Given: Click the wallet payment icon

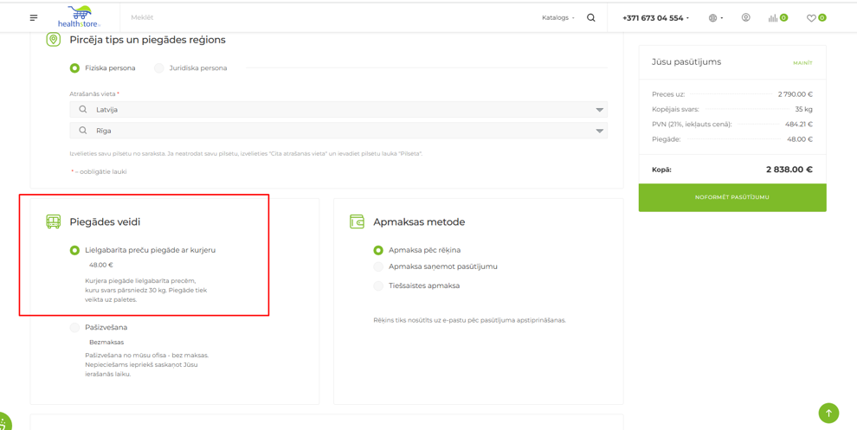Looking at the screenshot, I should pos(357,222).
